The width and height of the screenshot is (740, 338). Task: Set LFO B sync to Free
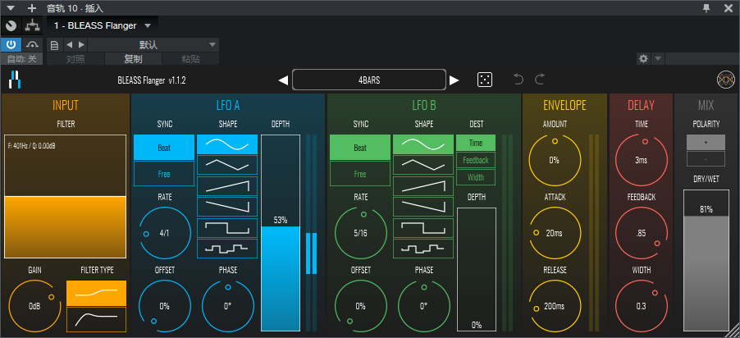tap(360, 174)
